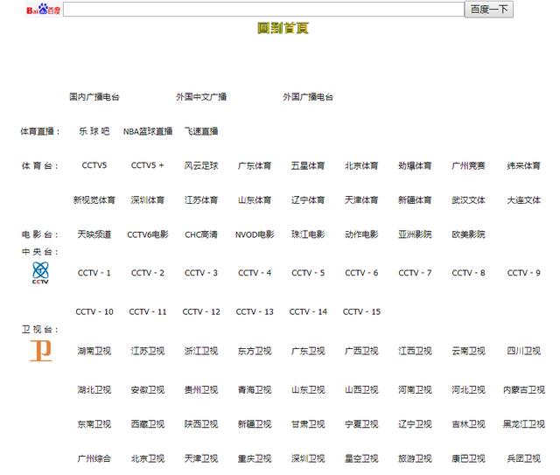Open the 动作电影 channel link
This screenshot has width=560, height=475.
tap(361, 234)
